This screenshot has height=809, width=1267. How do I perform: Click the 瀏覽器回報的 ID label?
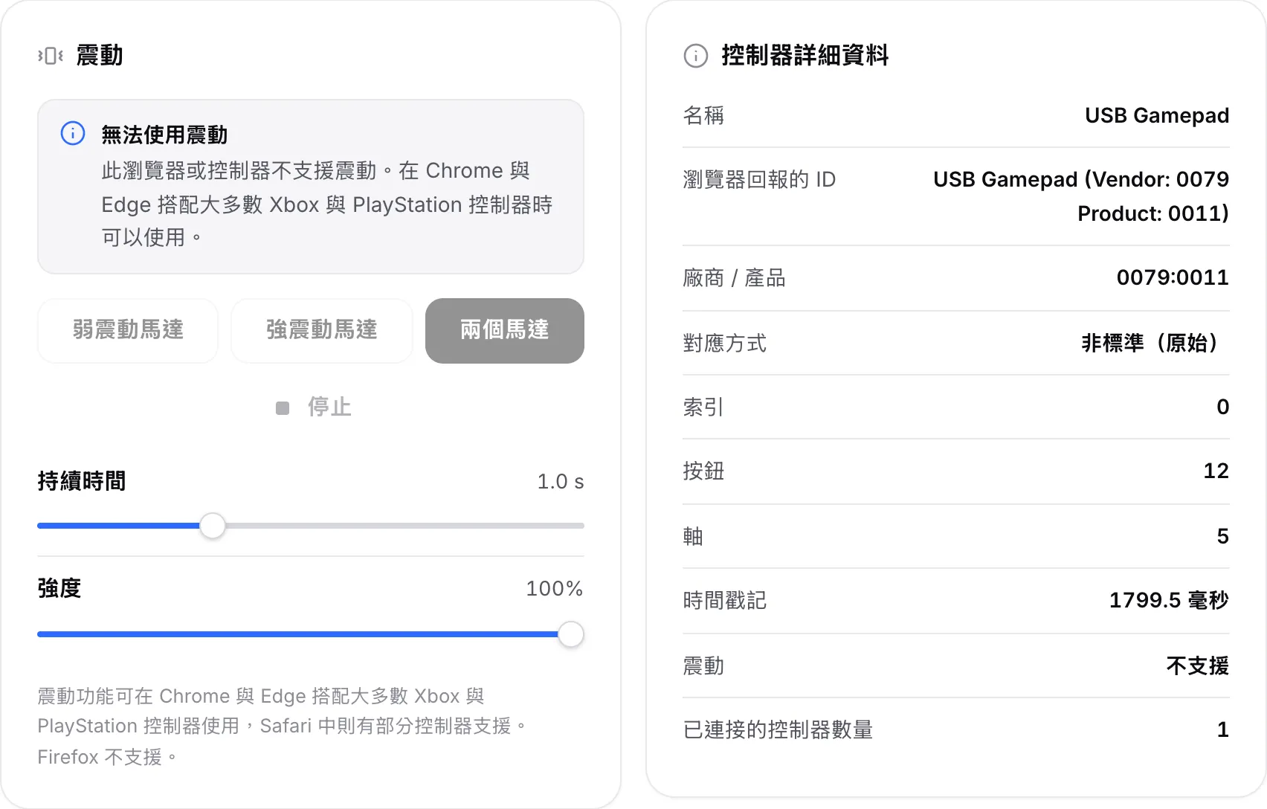759,179
